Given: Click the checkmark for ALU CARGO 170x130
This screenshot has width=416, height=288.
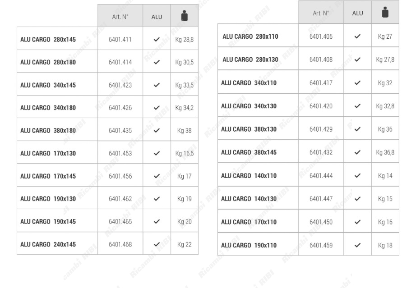Looking at the screenshot, I should click(157, 153).
